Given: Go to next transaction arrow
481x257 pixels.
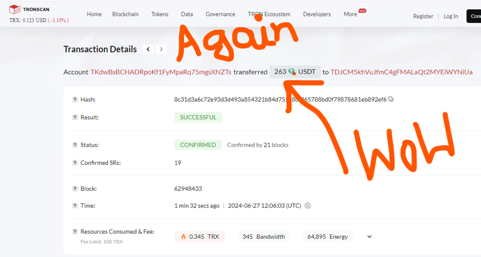Looking at the screenshot, I should coord(161,49).
